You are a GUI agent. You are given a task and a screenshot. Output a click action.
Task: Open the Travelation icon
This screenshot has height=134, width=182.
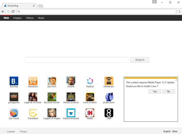coord(33,113)
